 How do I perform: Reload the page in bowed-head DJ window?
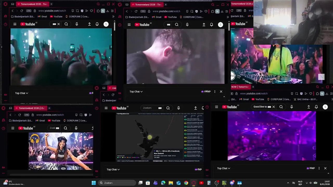click(x=136, y=11)
